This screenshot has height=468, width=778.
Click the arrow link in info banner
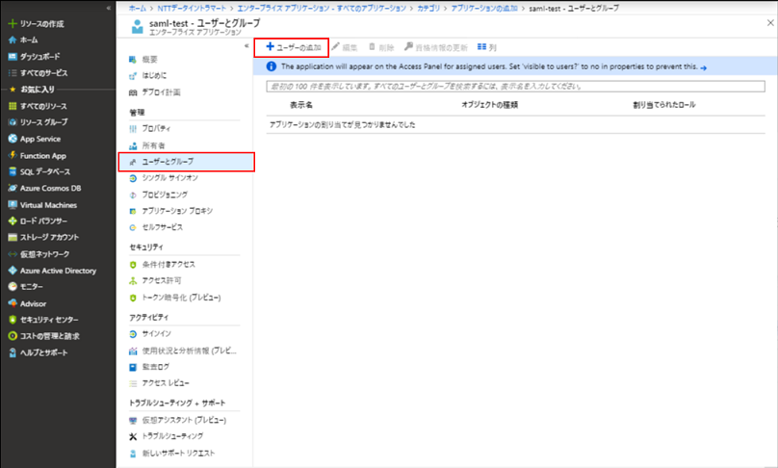[x=703, y=67]
